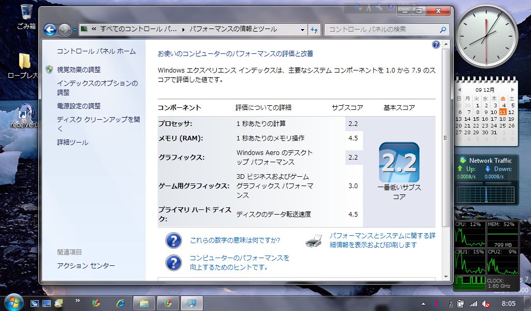Click the メモリ (RAM) subscore 4.5
531x311 pixels.
(353, 138)
